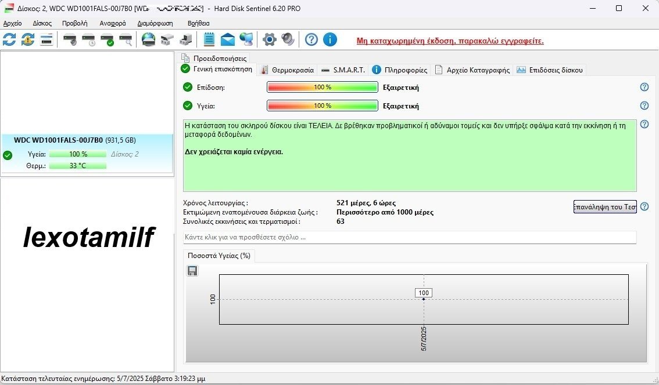Viewport: 659px width, 385px height.
Task: Select the Ποσοστά Υγείας (%) chart tab
Action: [219, 256]
